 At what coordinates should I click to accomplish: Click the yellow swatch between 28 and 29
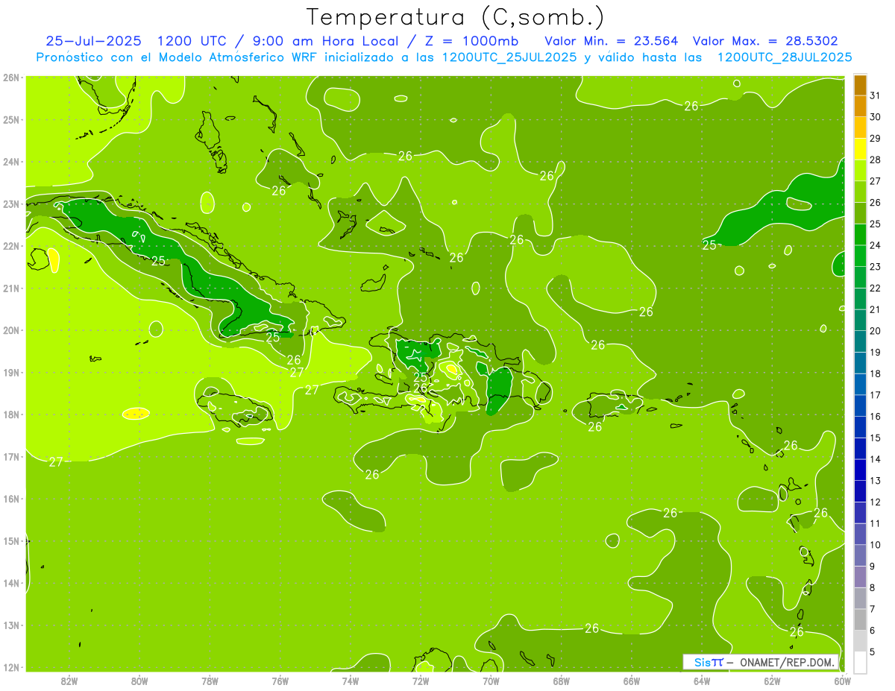(860, 149)
